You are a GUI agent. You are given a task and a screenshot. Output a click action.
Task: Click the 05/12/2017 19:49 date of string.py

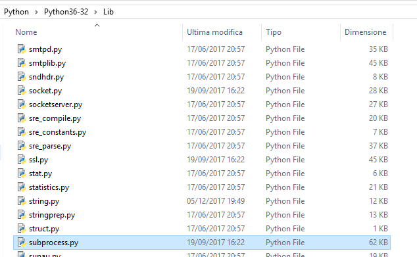coord(216,201)
